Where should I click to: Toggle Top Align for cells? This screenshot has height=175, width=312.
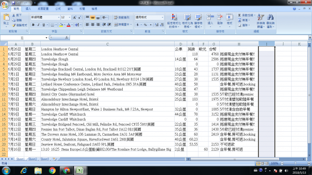click(x=88, y=17)
